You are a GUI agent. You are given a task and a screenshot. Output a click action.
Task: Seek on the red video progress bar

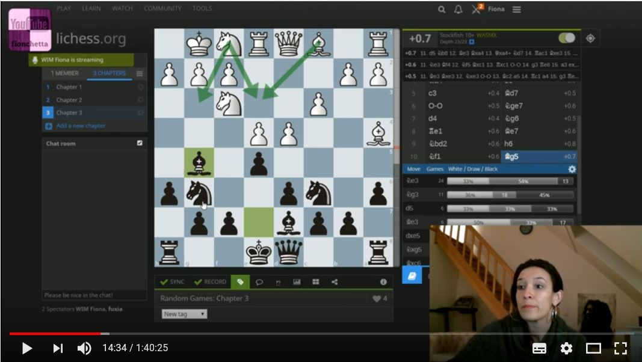pos(55,334)
